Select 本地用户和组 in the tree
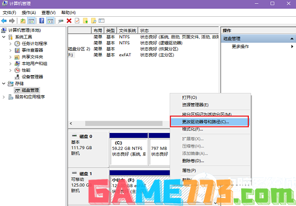The width and height of the screenshot is (296, 206). 34,64
